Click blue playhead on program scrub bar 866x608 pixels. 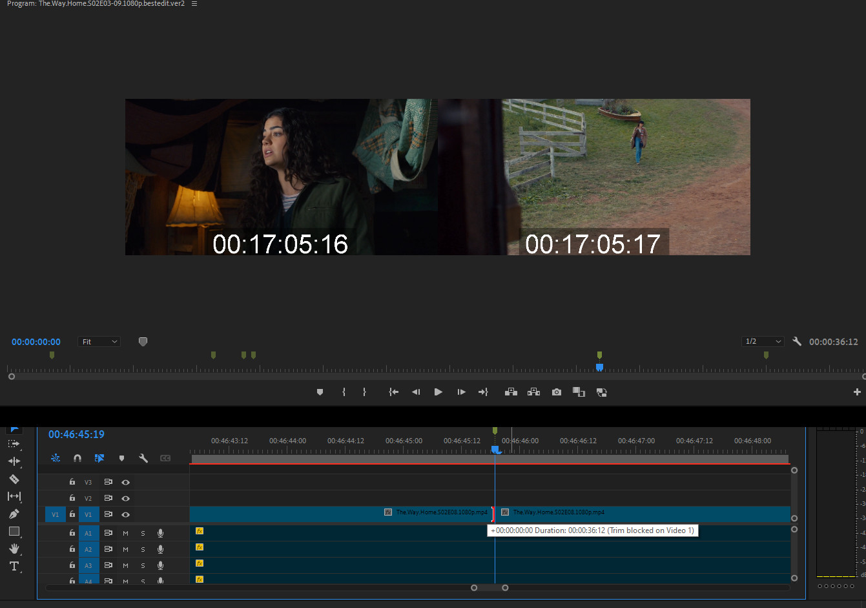pyautogui.click(x=599, y=367)
